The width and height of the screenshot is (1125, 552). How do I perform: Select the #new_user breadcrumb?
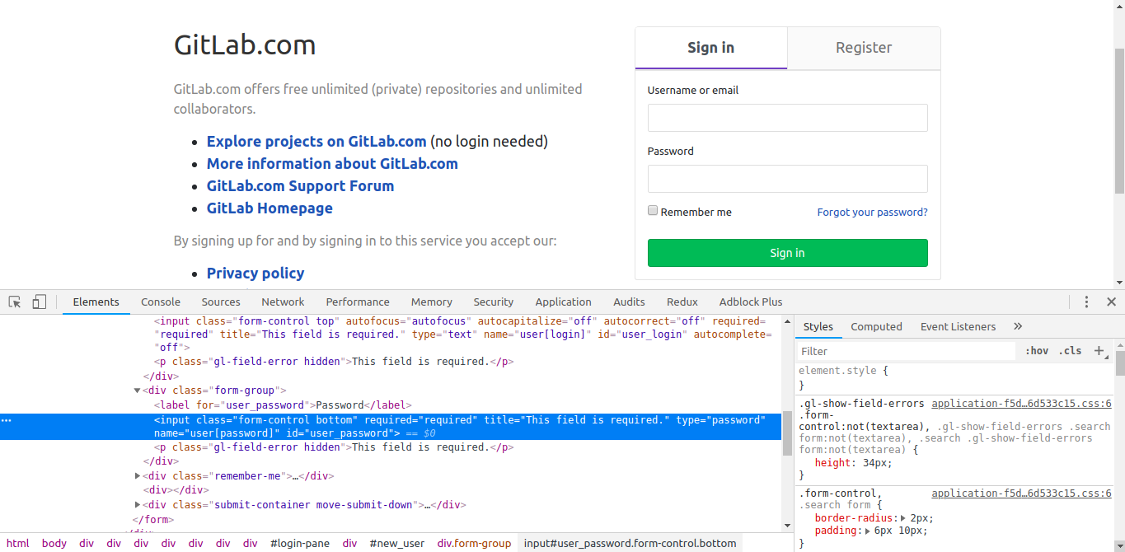(x=397, y=543)
